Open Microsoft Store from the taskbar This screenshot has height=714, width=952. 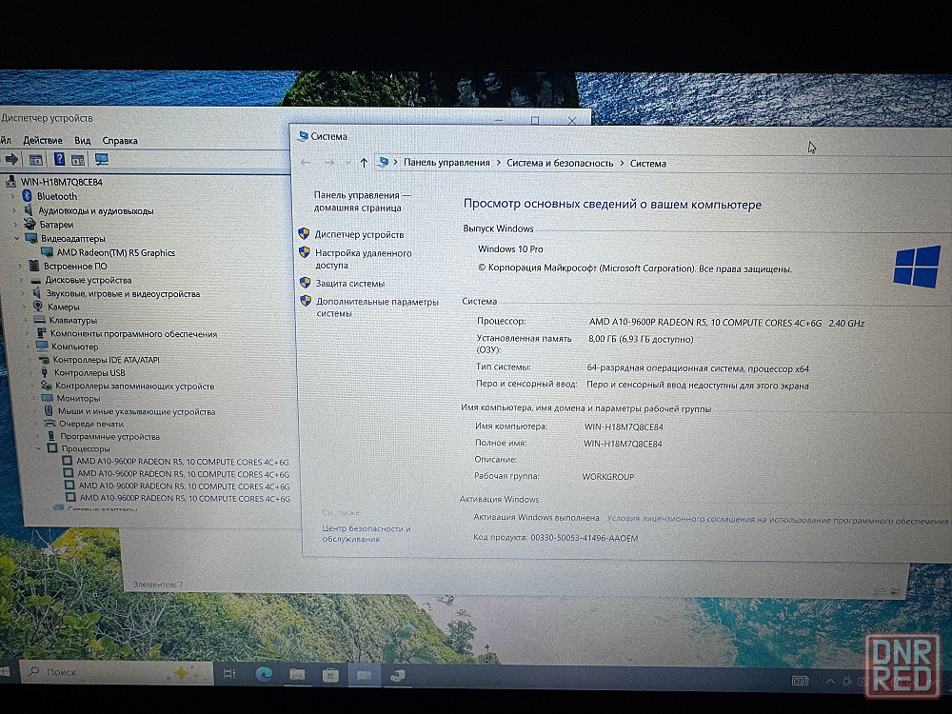coord(330,675)
